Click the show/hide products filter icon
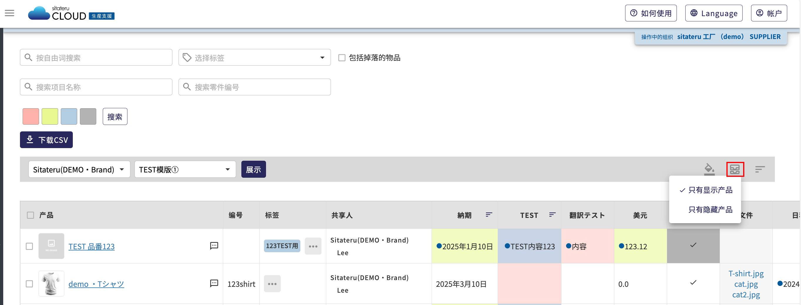The image size is (801, 305). coord(735,169)
